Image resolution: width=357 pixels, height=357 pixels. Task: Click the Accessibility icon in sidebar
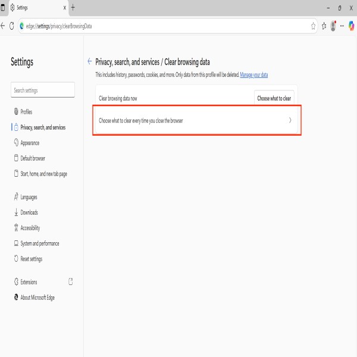[15, 228]
